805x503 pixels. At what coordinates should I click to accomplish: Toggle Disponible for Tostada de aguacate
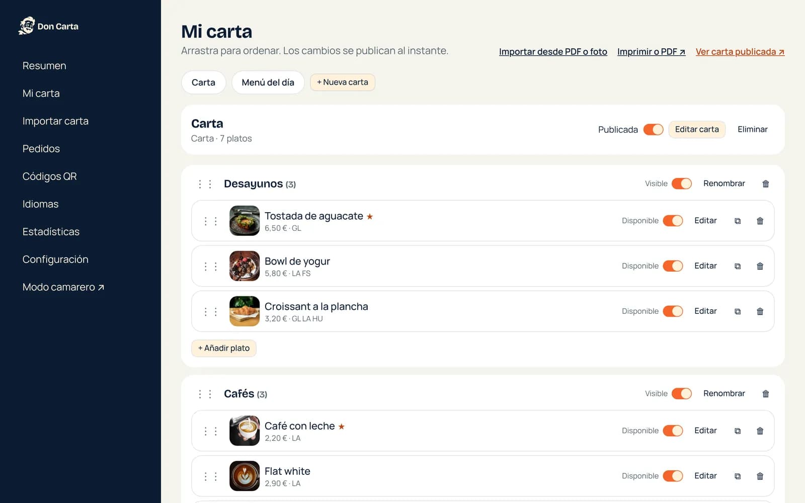coord(673,221)
